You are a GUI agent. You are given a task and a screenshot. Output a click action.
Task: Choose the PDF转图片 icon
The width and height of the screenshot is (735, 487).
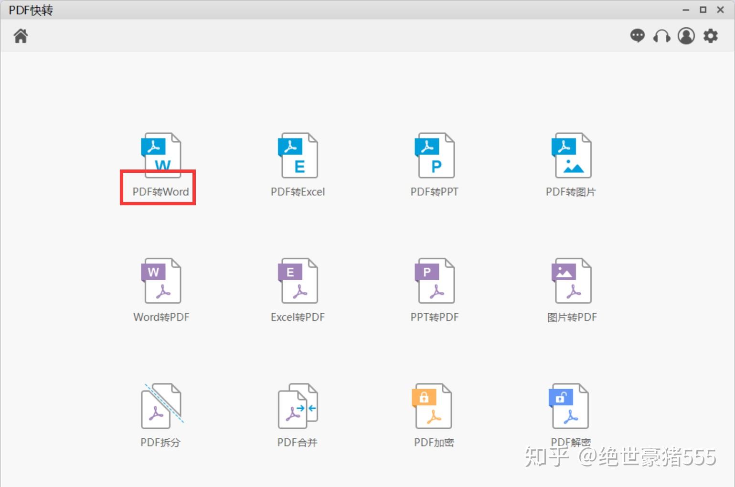[x=571, y=155]
